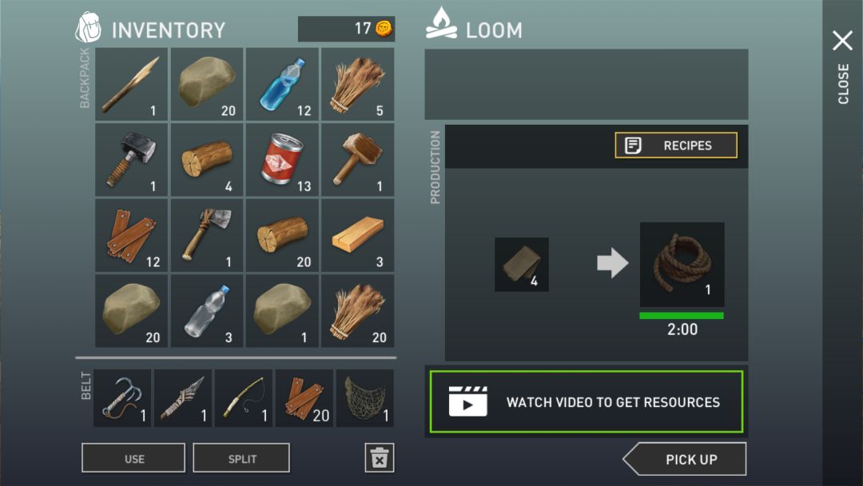
Task: Click the Use button
Action: point(133,458)
